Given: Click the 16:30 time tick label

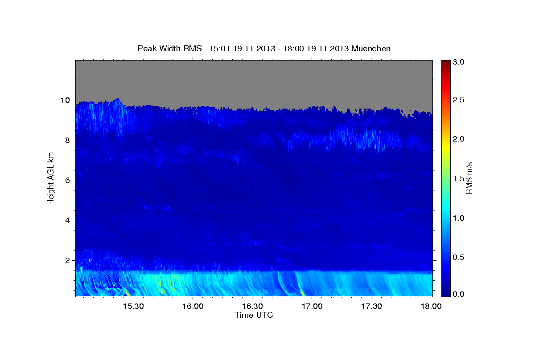Looking at the screenshot, I should coord(252,306).
